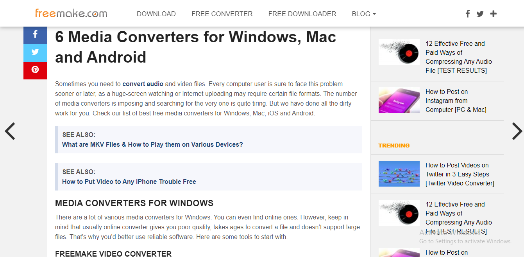Click the purple Instagram phone thumbnail

pos(399,100)
